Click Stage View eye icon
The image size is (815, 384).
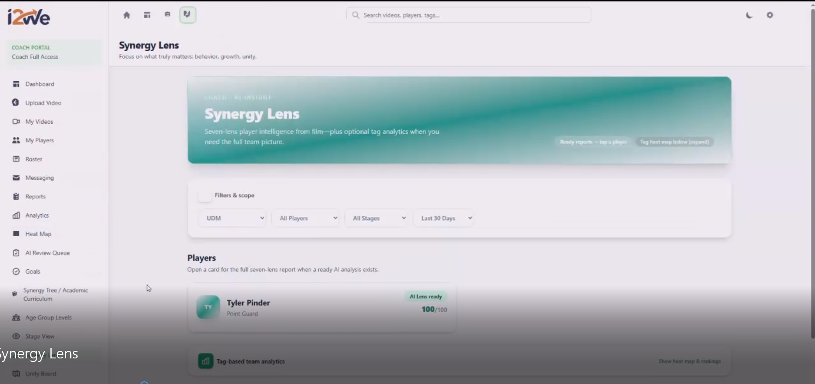click(16, 336)
